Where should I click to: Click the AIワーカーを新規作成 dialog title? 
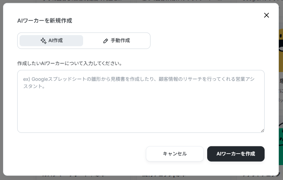point(45,21)
